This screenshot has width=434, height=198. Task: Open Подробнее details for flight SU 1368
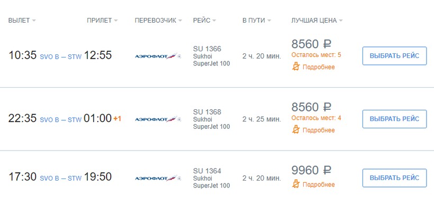point(319,130)
